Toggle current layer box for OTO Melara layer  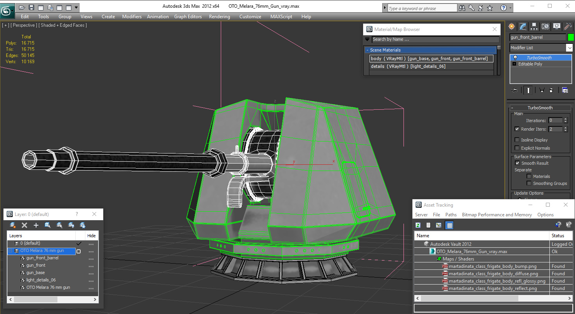(79, 251)
